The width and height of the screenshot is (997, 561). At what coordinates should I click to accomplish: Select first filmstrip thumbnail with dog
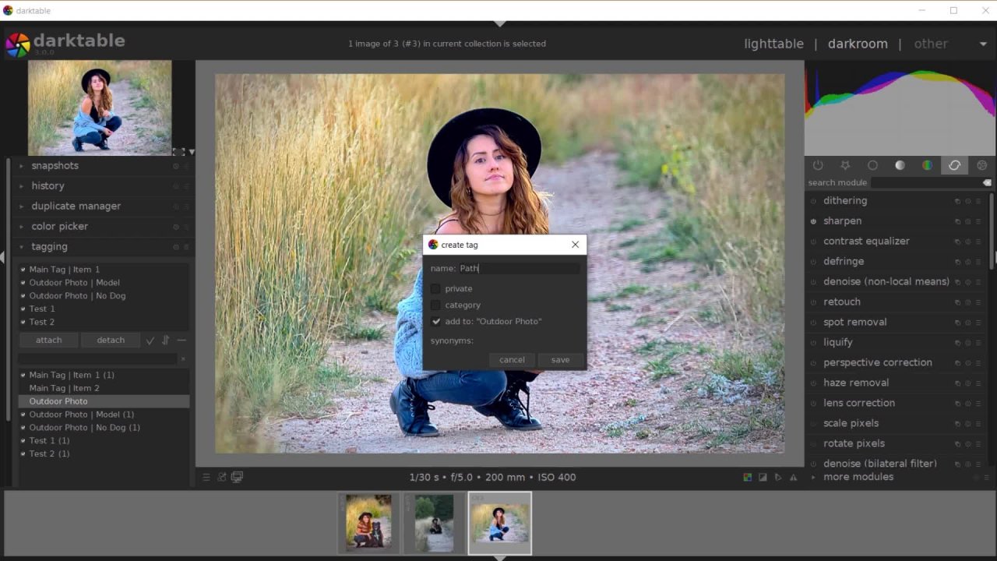[368, 522]
